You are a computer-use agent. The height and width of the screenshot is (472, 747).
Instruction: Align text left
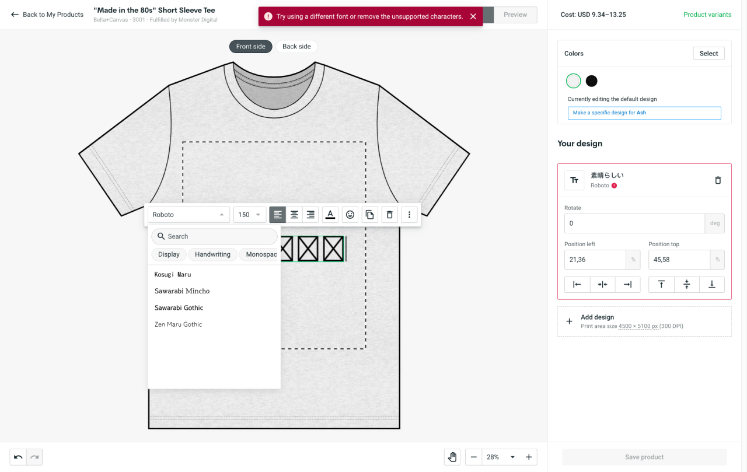(x=278, y=215)
